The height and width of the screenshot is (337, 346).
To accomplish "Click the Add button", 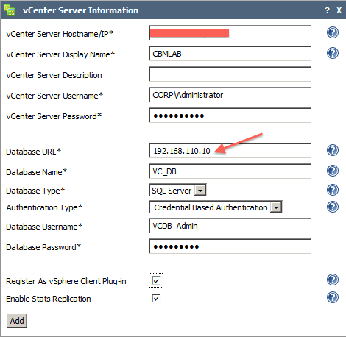I will [17, 321].
